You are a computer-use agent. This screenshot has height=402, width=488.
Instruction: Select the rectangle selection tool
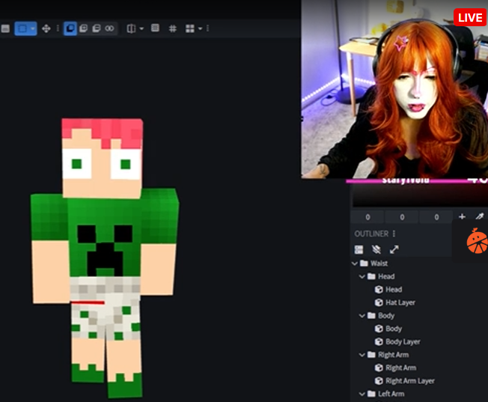[22, 28]
